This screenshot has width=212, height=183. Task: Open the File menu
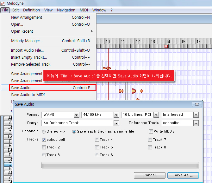tap(5, 10)
